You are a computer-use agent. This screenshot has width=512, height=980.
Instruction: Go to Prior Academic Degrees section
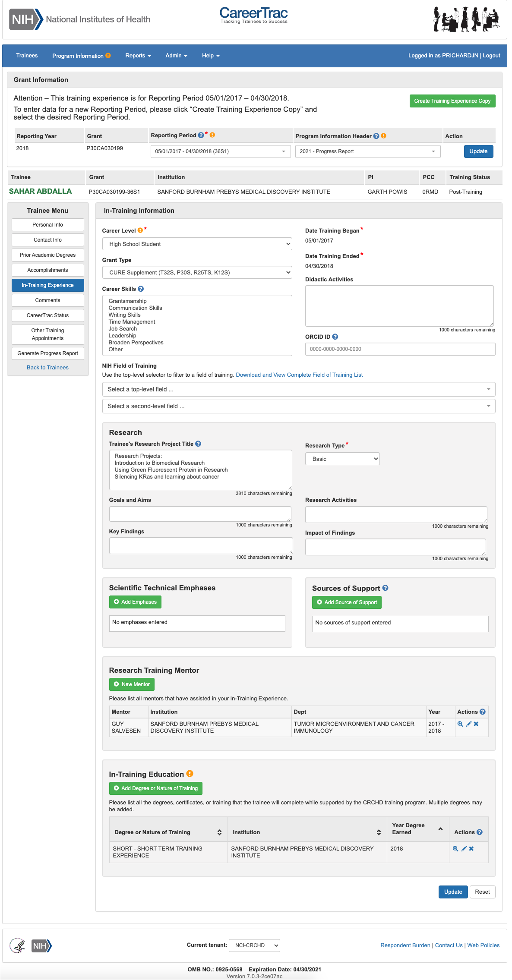click(47, 255)
